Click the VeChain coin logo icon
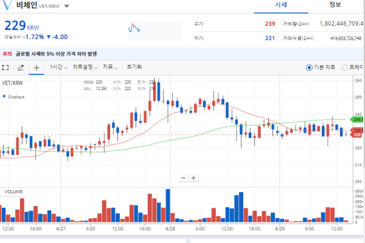 [7, 5]
